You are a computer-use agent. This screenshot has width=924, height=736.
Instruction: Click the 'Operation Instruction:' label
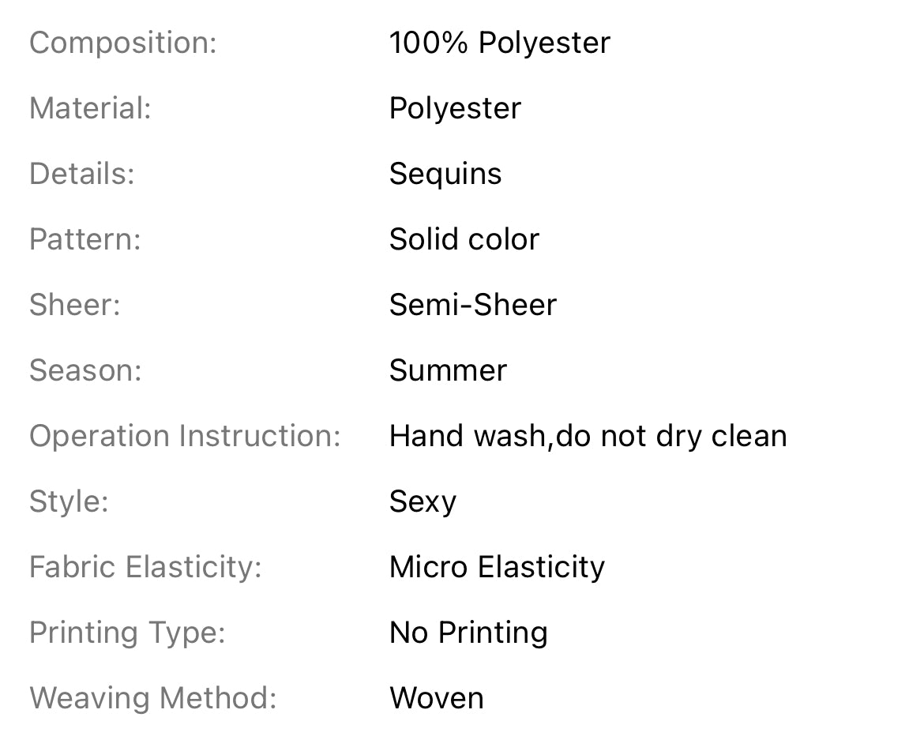click(185, 436)
